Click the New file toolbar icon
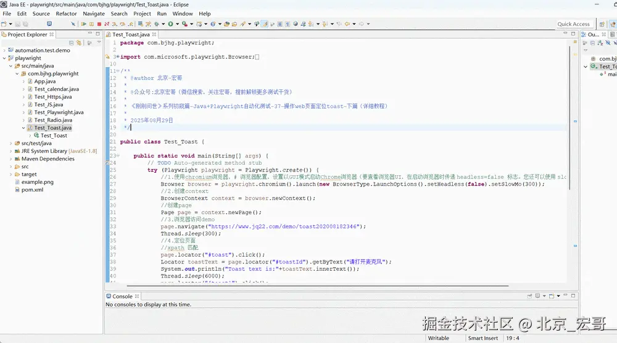The width and height of the screenshot is (617, 343). (x=4, y=24)
